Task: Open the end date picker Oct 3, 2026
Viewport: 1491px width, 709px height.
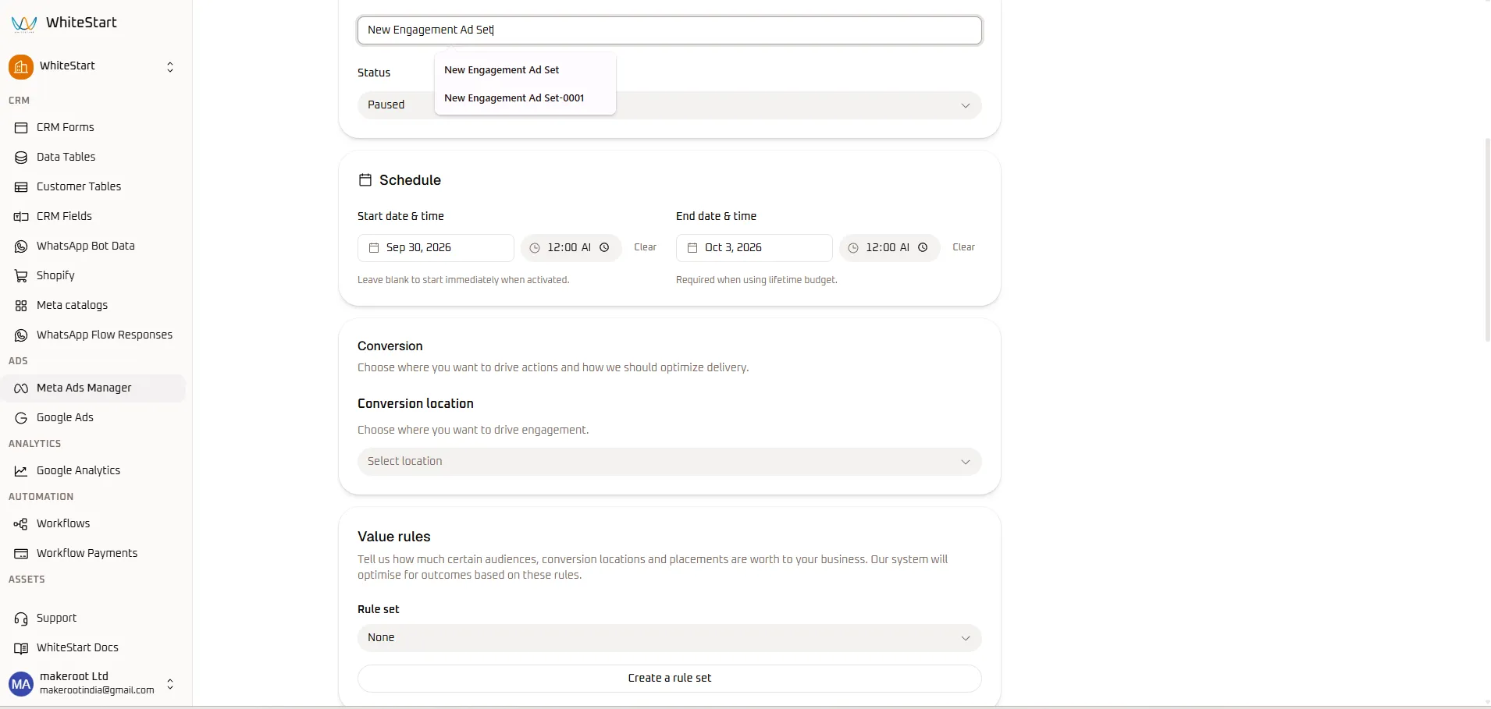Action: (754, 247)
